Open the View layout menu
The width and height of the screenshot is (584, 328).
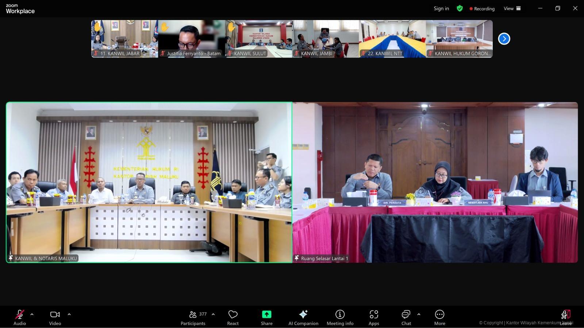point(512,8)
